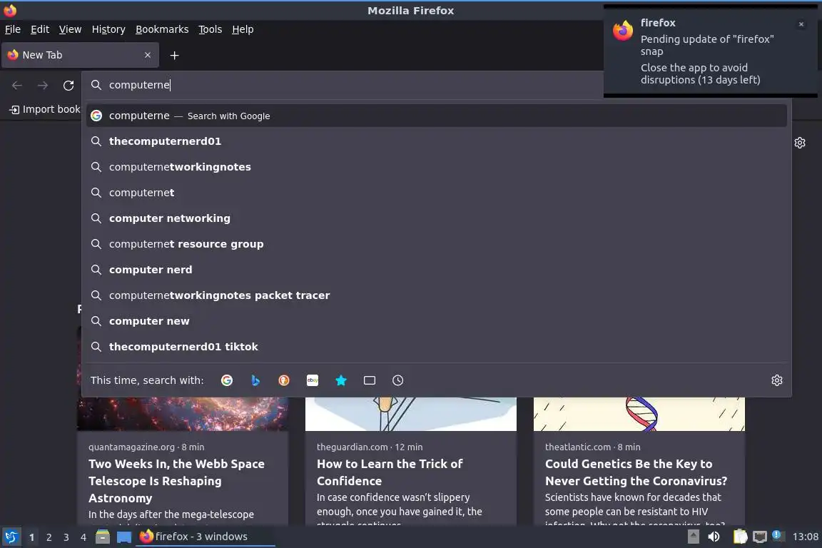Open the File menu
The image size is (822, 548).
[x=13, y=29]
